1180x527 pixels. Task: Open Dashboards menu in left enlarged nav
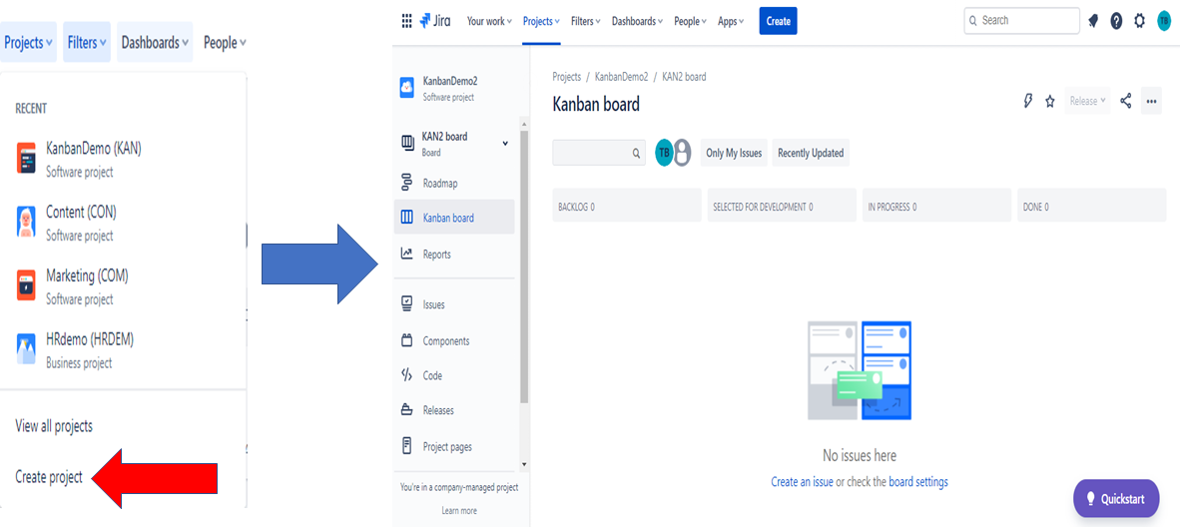click(155, 42)
